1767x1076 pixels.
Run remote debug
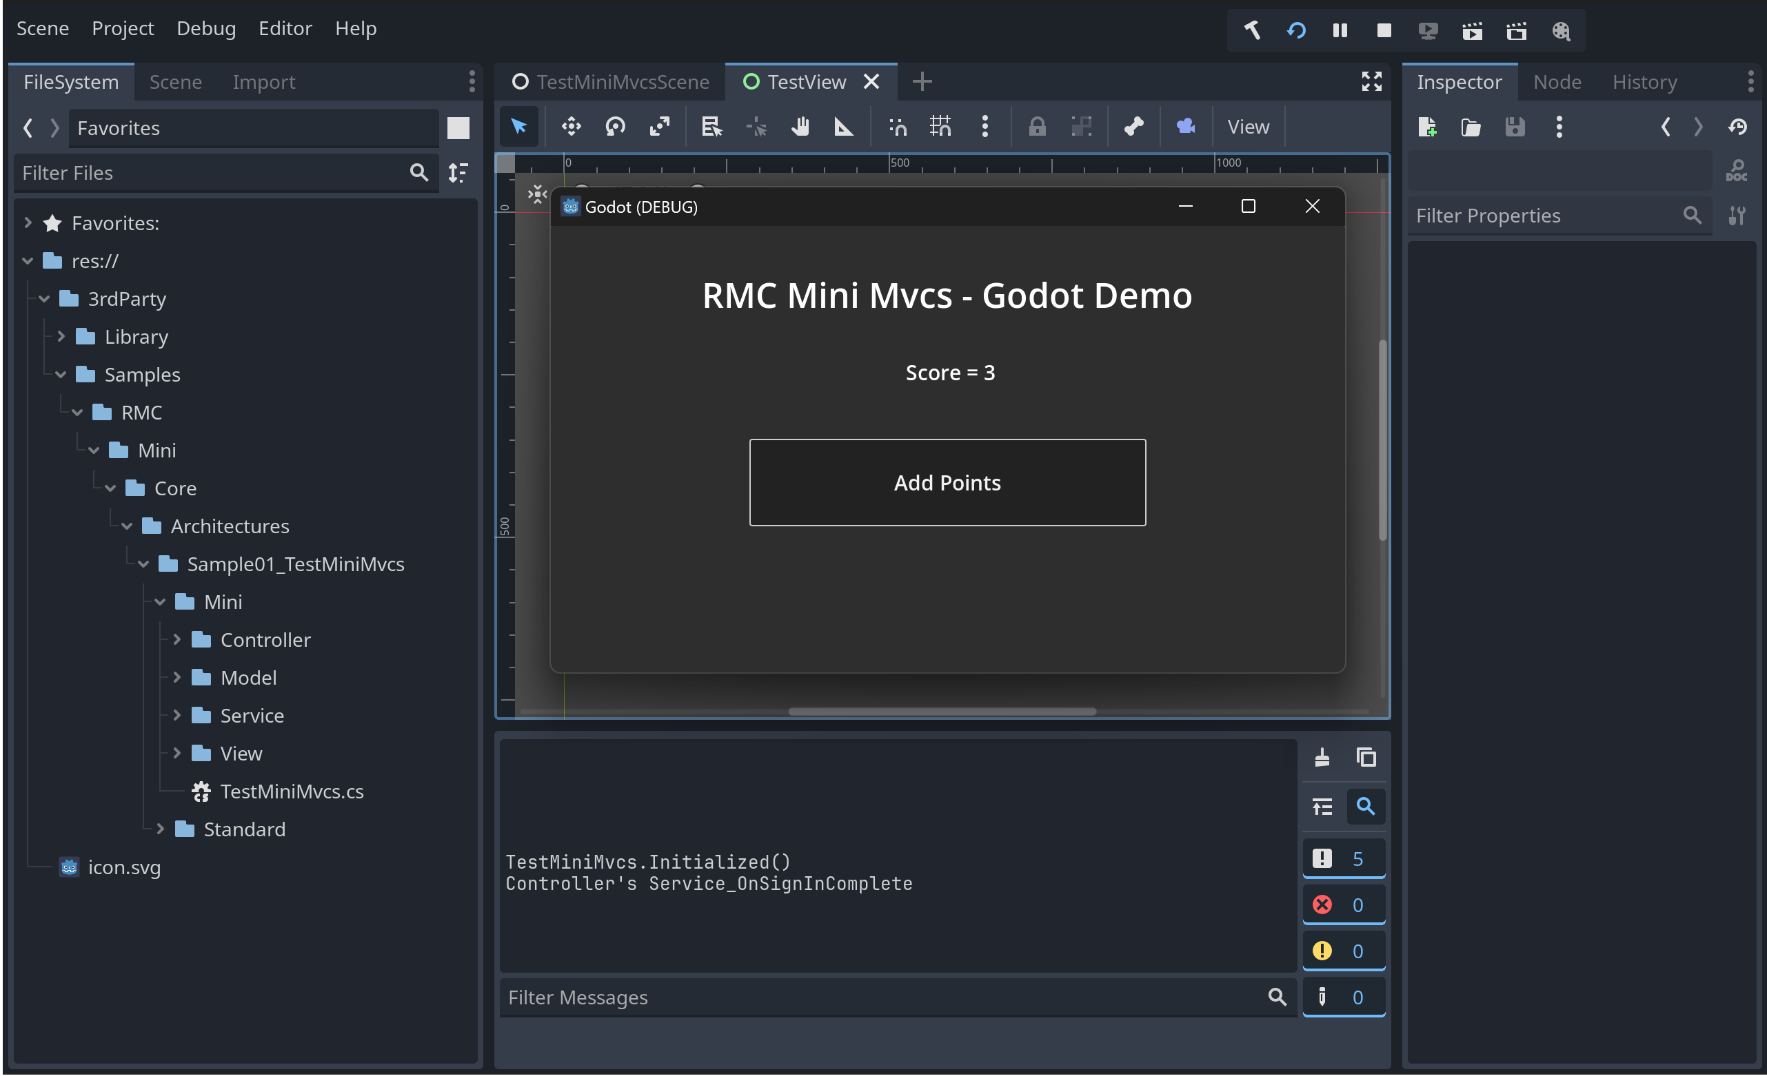click(1428, 30)
